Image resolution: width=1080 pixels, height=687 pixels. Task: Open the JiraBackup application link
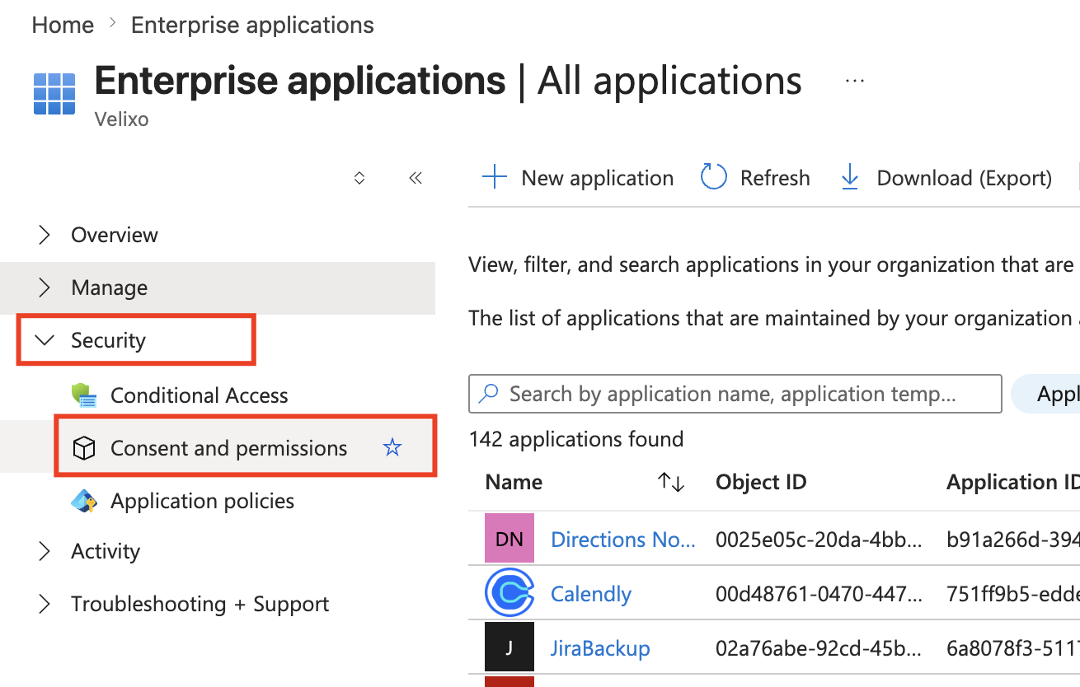[600, 648]
